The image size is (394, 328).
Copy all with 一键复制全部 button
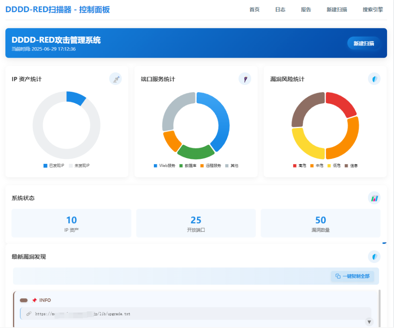[352, 276]
